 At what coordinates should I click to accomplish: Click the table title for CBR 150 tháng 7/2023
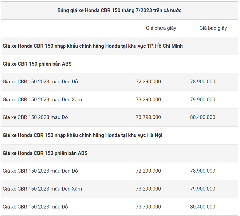119,10
